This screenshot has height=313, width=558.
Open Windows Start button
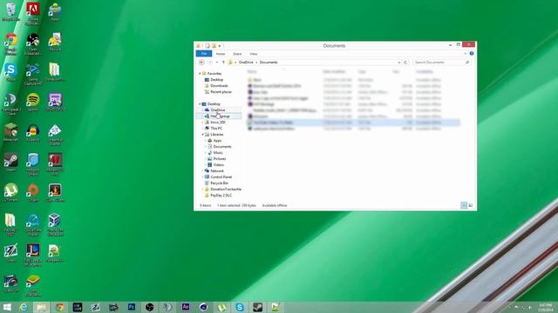point(7,307)
